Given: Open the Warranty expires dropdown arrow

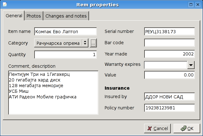Looking at the screenshot, I should coord(191,65).
